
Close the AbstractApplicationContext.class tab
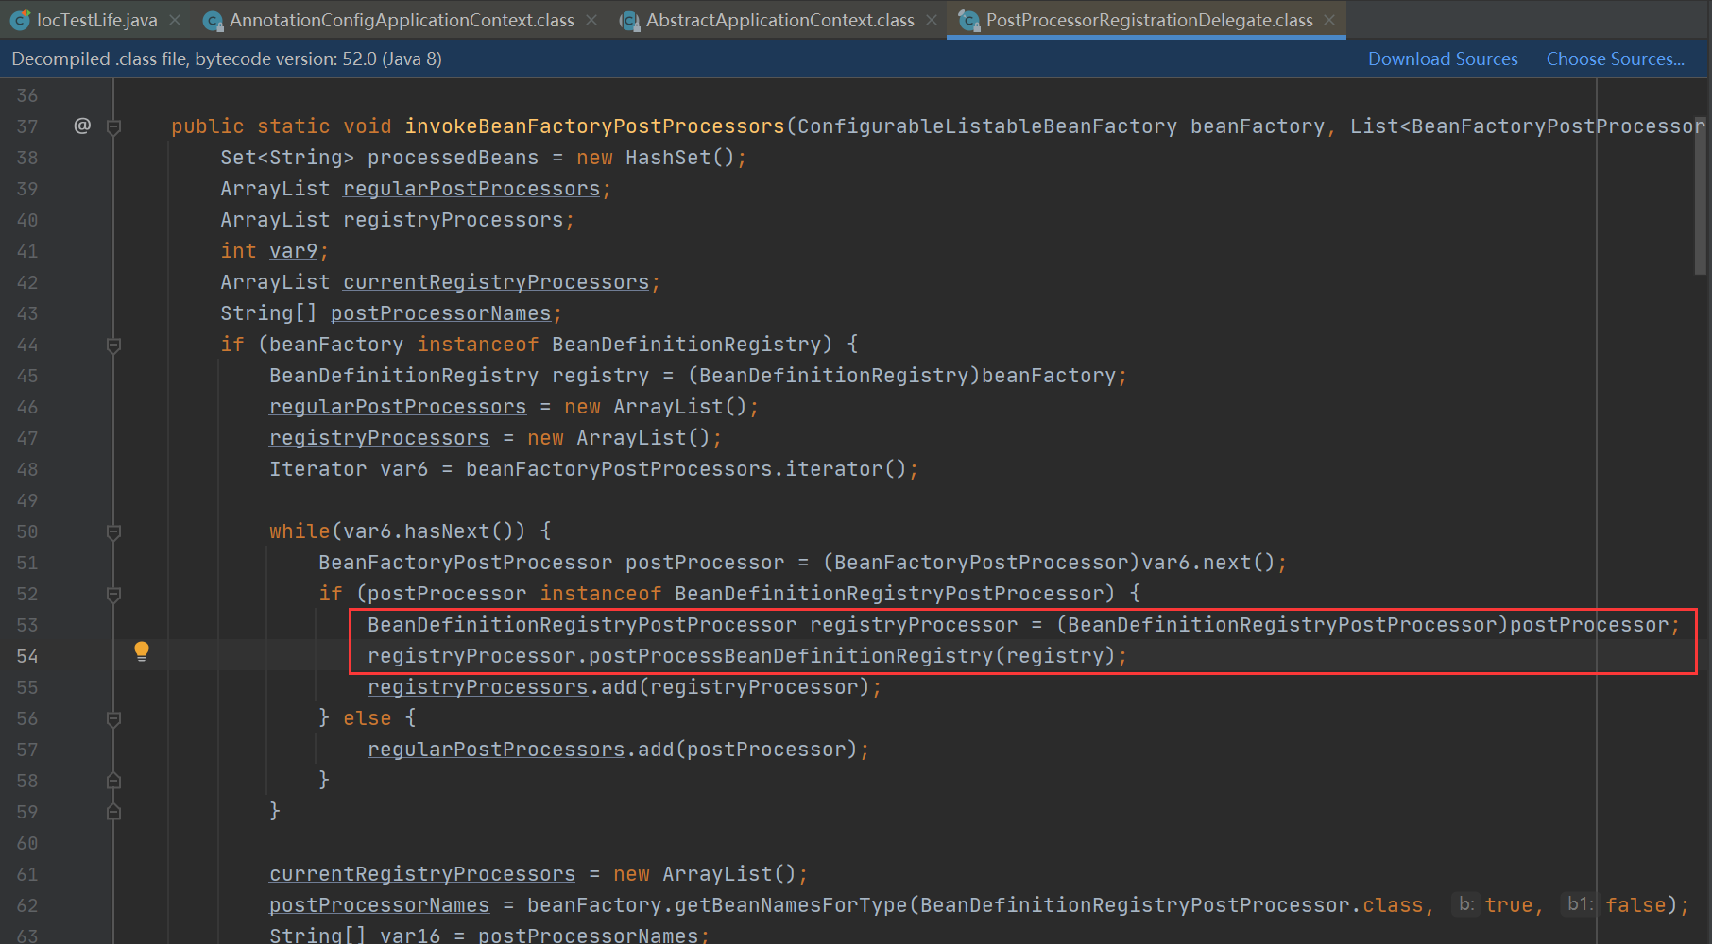(x=932, y=20)
